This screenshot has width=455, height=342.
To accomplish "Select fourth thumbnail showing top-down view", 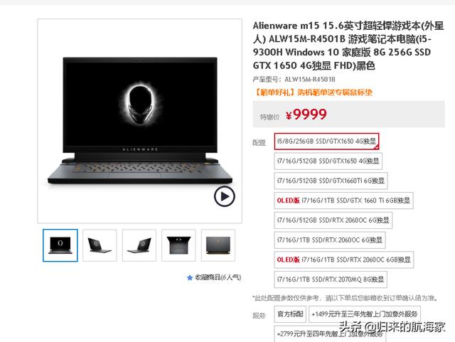I will [178, 245].
